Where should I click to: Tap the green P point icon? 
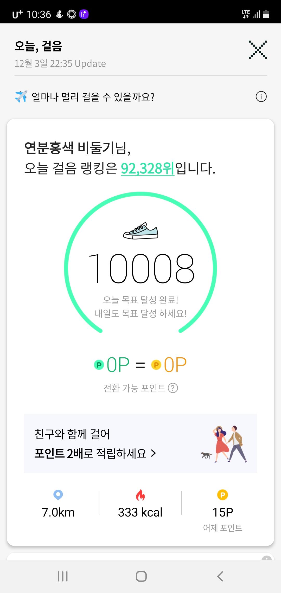click(99, 365)
